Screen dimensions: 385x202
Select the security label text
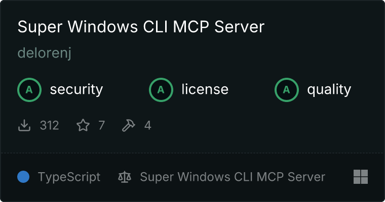[x=76, y=89]
